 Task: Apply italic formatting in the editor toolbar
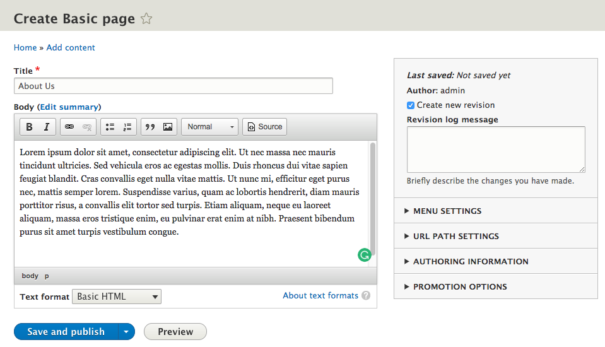[47, 127]
